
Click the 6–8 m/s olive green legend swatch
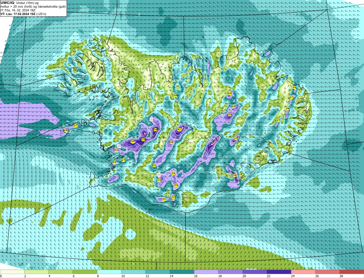coord(85,272)
